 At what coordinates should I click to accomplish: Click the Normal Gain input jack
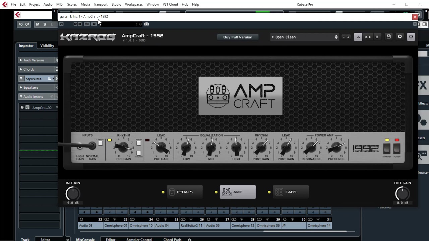coord(92,146)
